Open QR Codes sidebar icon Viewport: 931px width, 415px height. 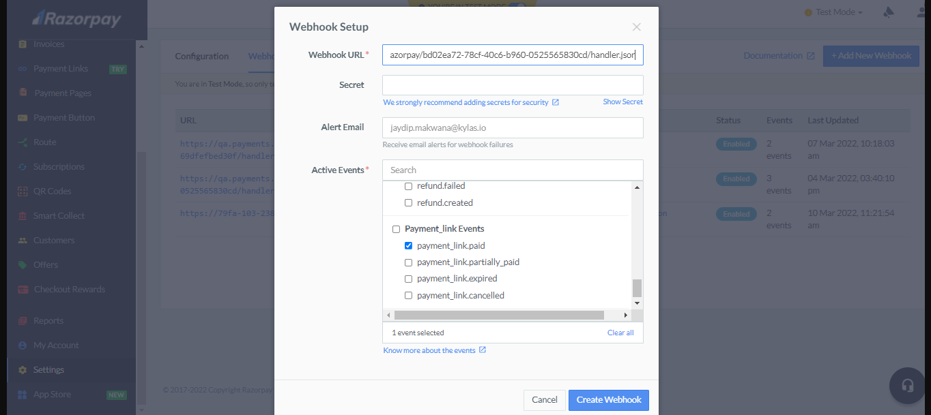pos(23,191)
